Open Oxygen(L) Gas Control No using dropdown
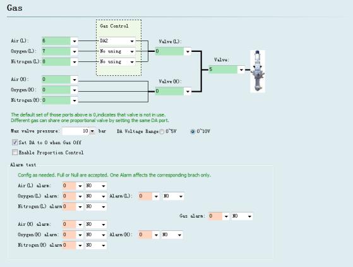Image resolution: width=353 pixels, height=267 pixels. tap(132, 51)
